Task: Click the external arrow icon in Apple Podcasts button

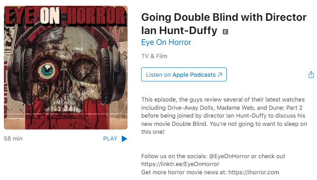Action: (x=220, y=75)
